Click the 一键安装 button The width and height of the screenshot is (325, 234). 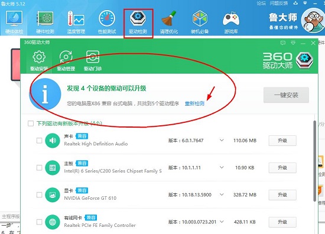[x=286, y=95]
